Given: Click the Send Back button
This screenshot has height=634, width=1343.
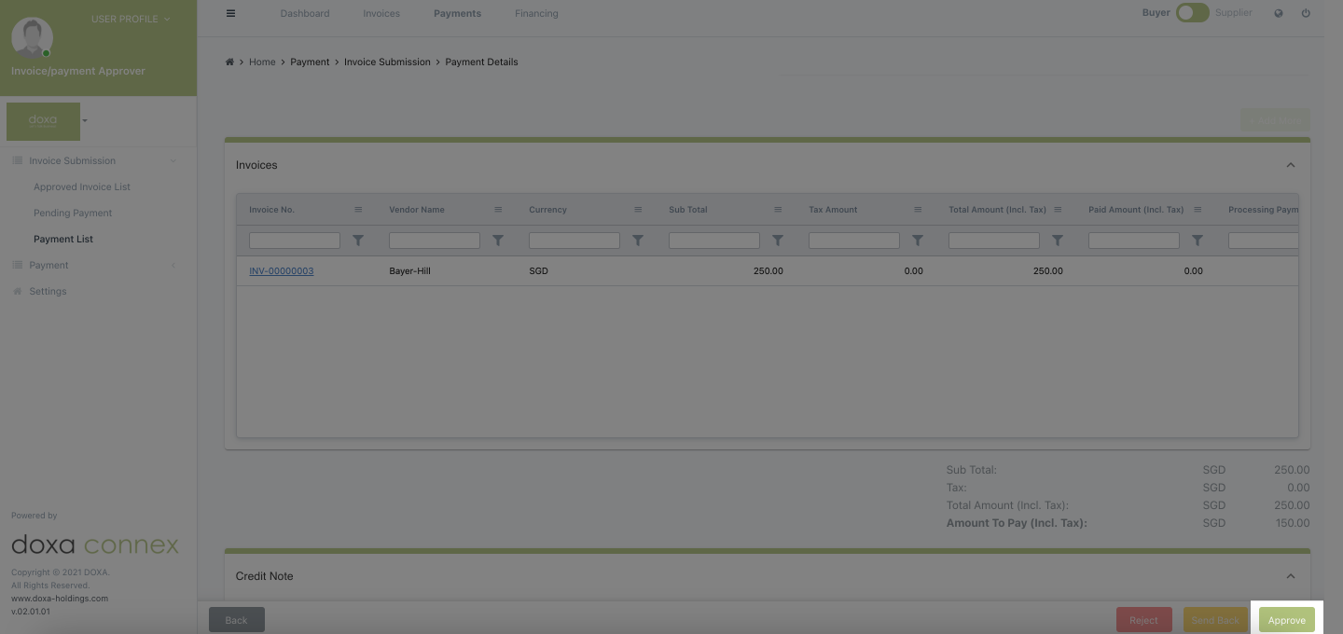Looking at the screenshot, I should click(x=1215, y=620).
